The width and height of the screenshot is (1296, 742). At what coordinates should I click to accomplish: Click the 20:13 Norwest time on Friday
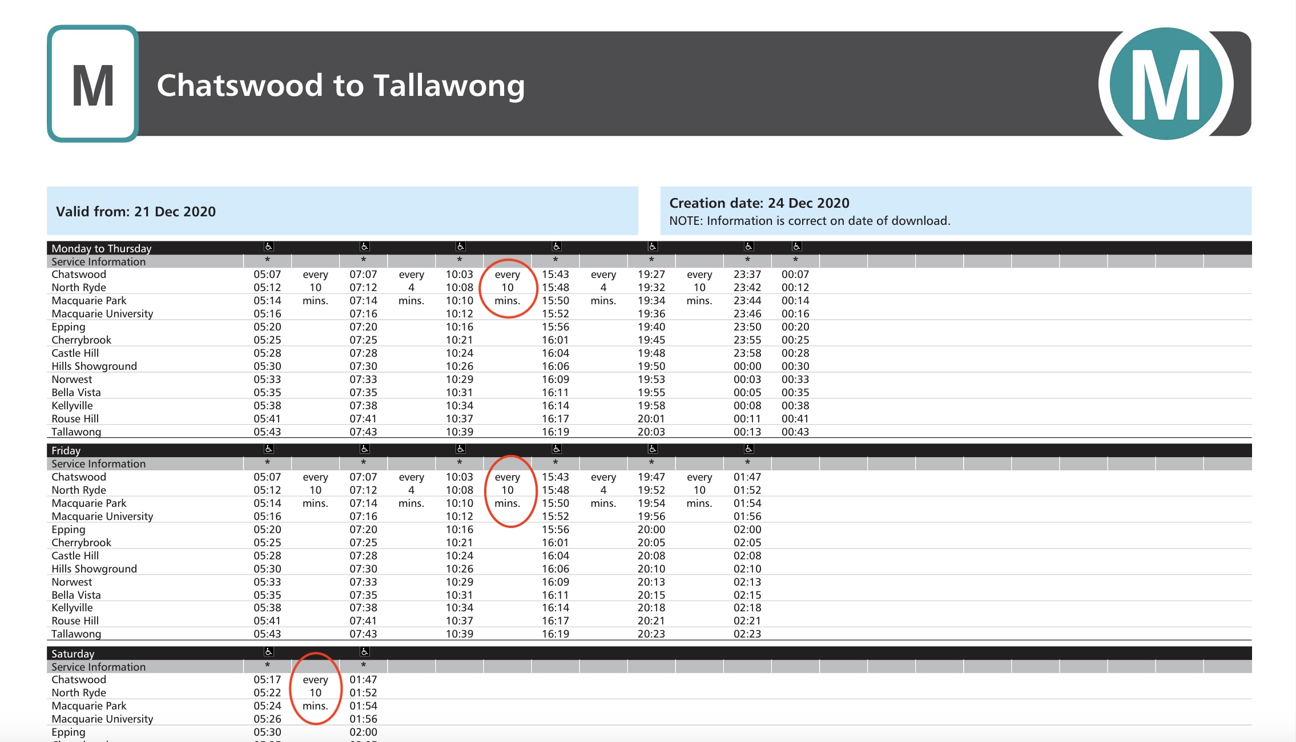651,582
